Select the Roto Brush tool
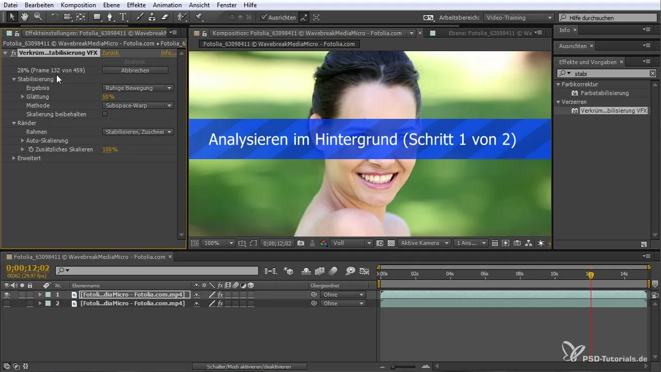This screenshot has width=661, height=372. [181, 17]
